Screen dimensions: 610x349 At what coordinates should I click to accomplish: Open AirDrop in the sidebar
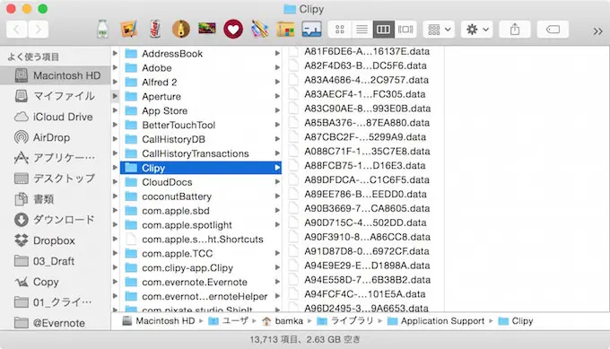click(56, 137)
